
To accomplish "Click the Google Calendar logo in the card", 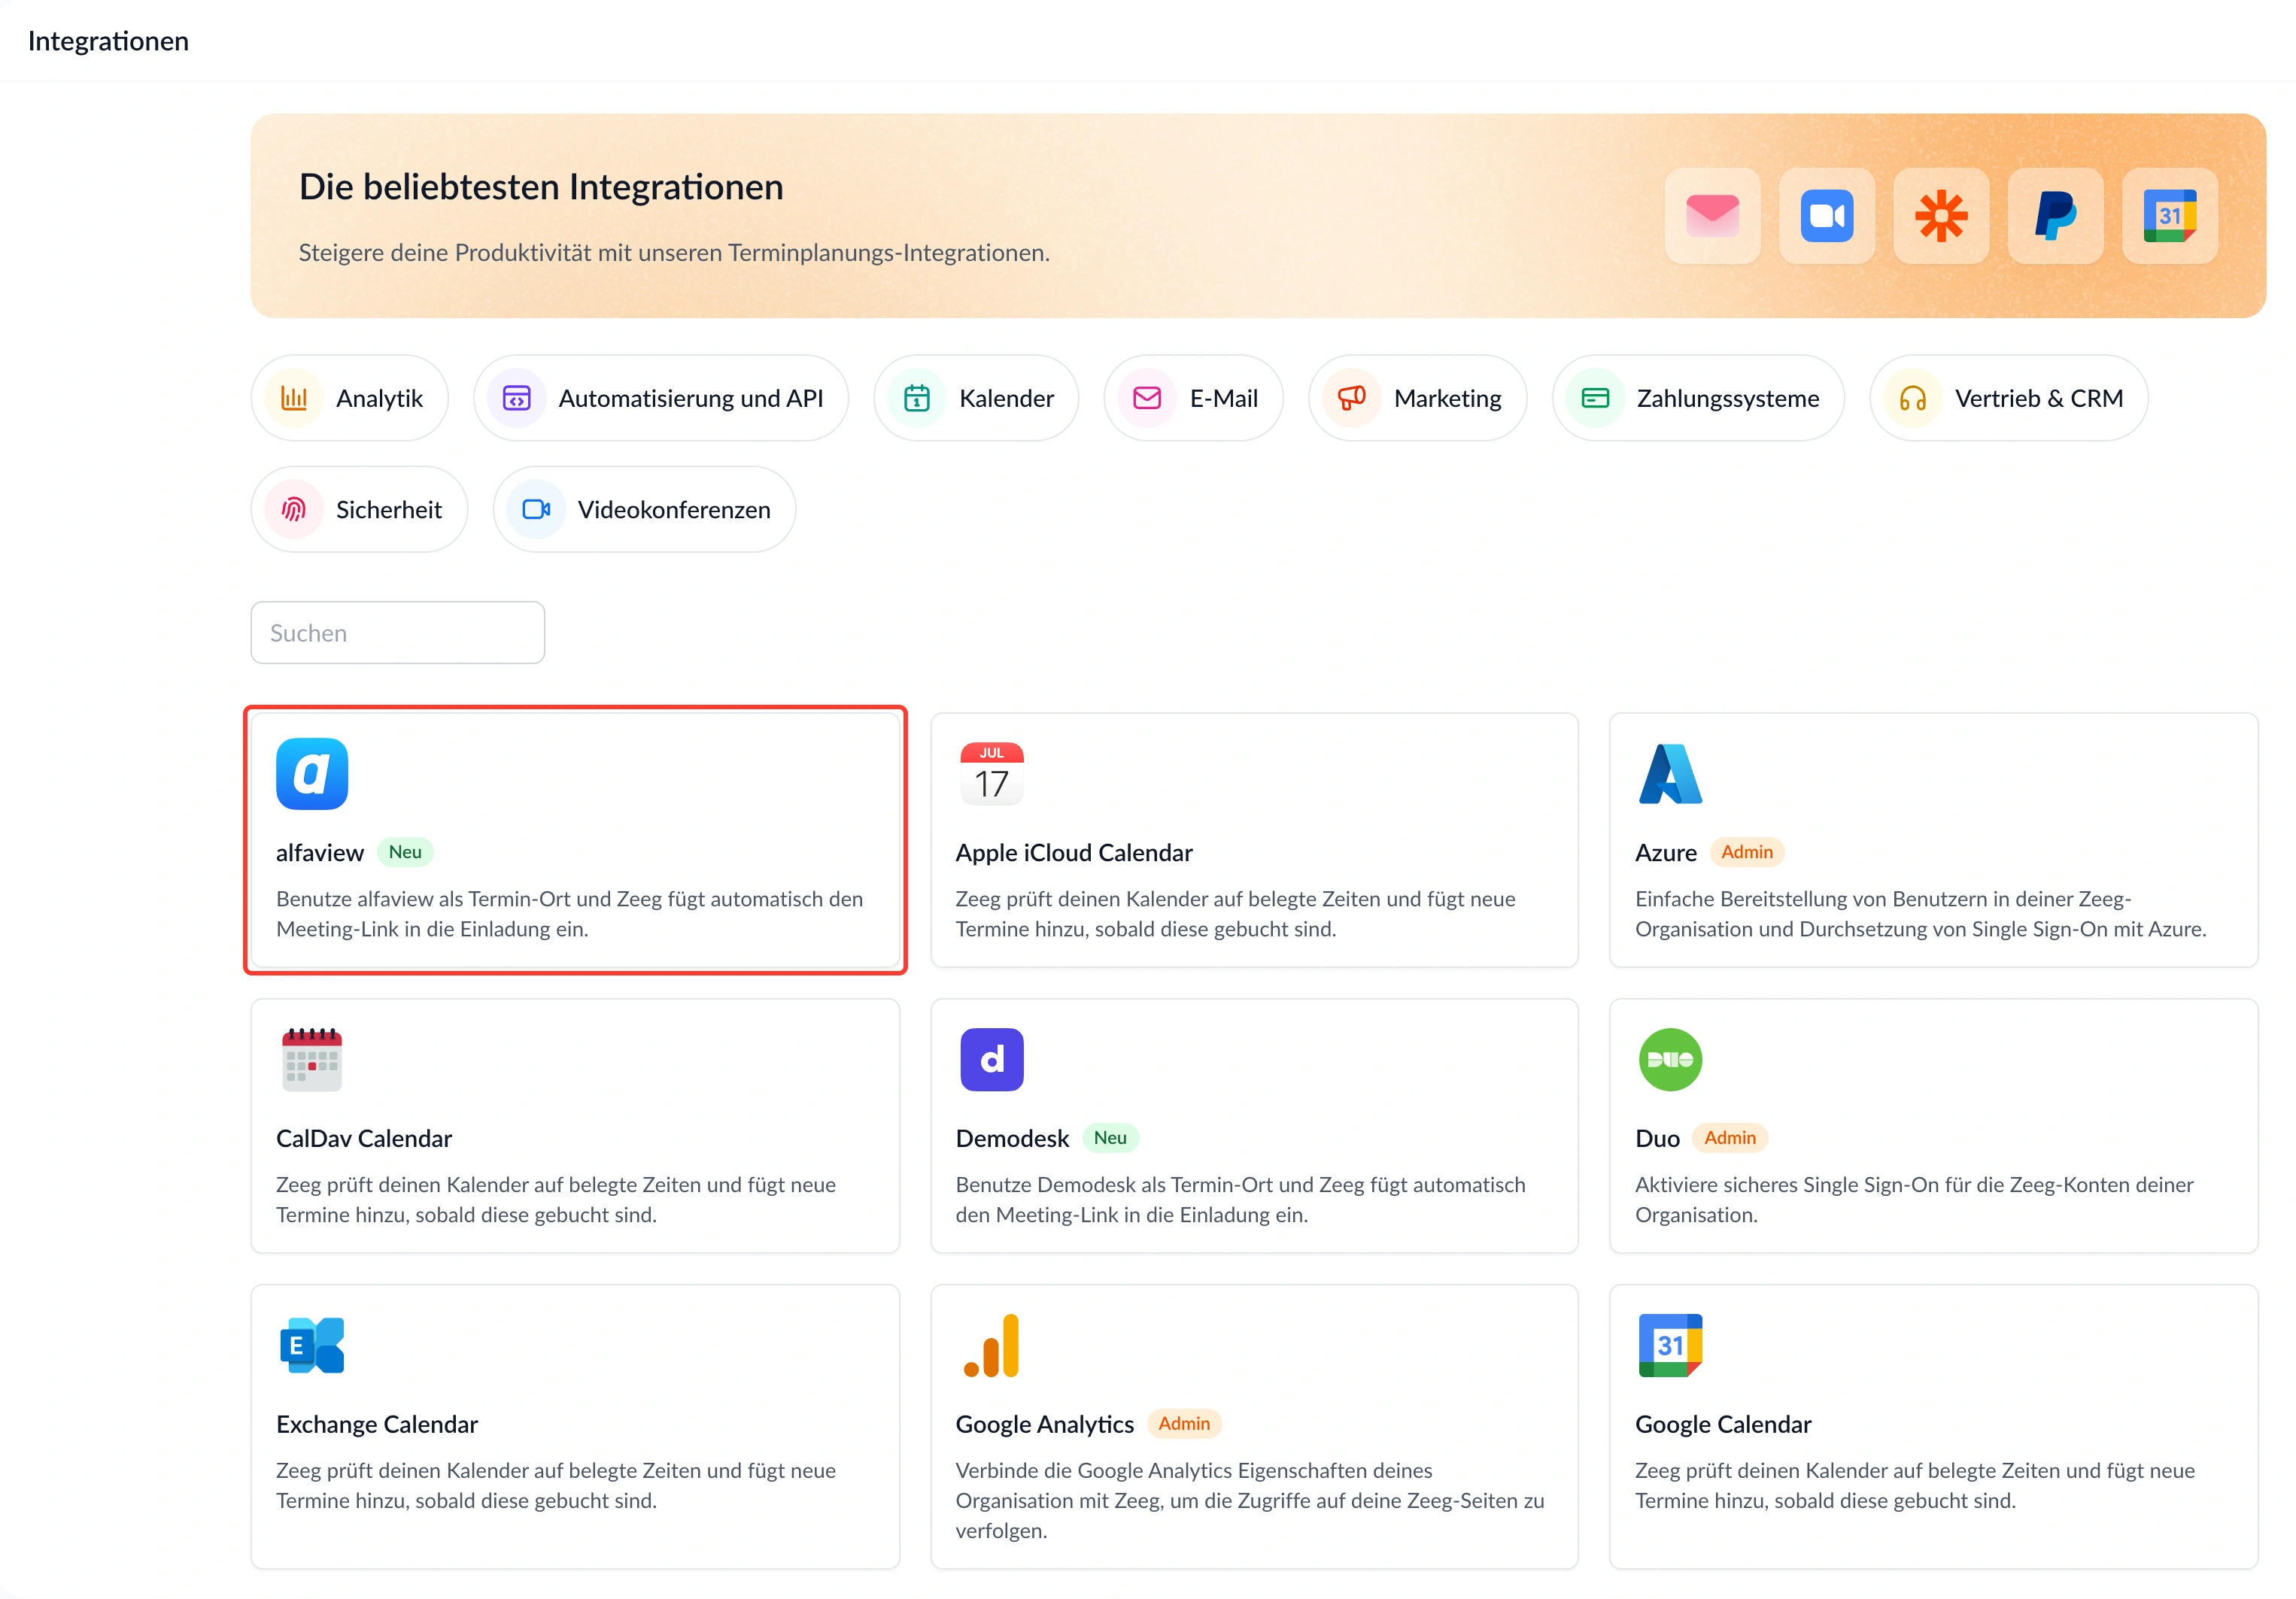I will (x=1670, y=1345).
